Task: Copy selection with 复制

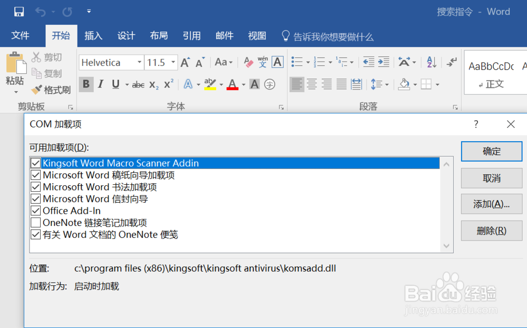Action: [x=46, y=73]
